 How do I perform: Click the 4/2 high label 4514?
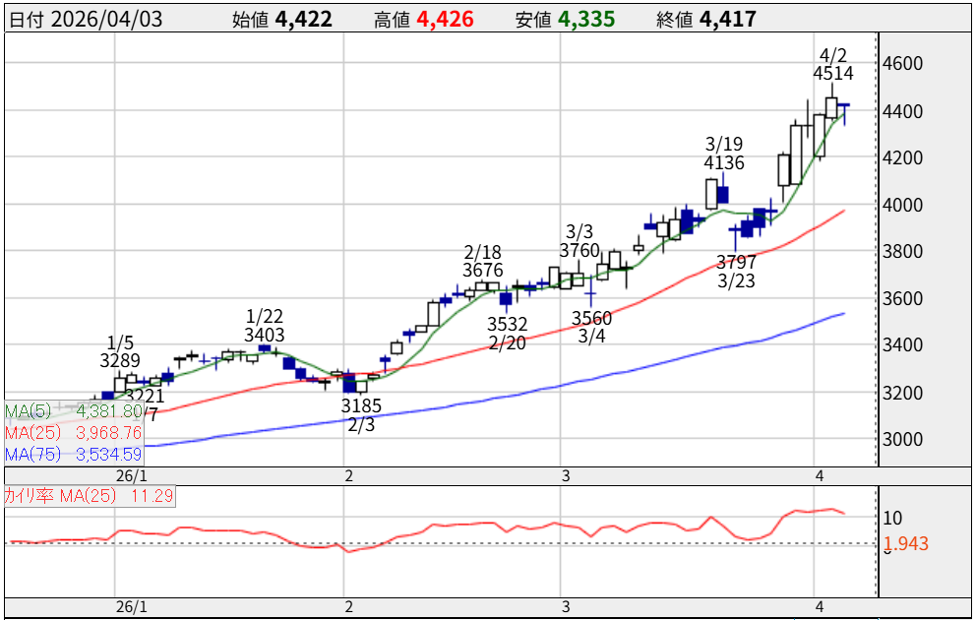coord(832,73)
